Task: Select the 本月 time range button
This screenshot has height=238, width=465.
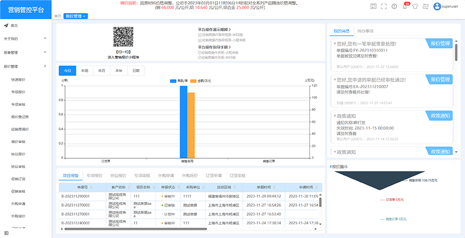Action: (x=102, y=71)
